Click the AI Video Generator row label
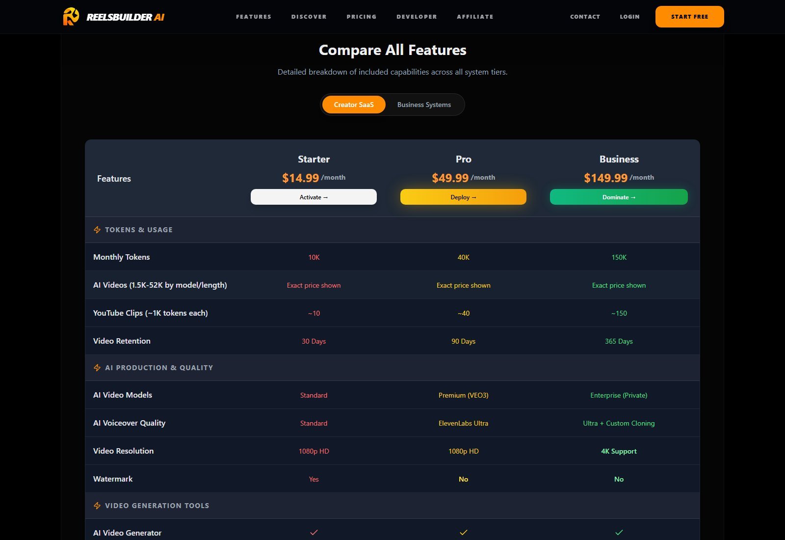The image size is (785, 540). (128, 533)
